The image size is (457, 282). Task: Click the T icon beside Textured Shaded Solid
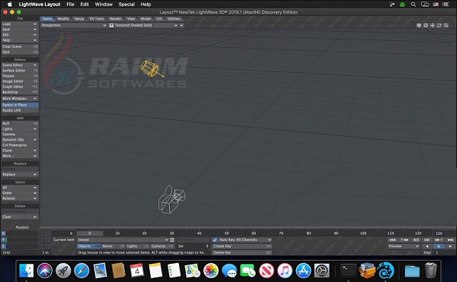coord(111,25)
